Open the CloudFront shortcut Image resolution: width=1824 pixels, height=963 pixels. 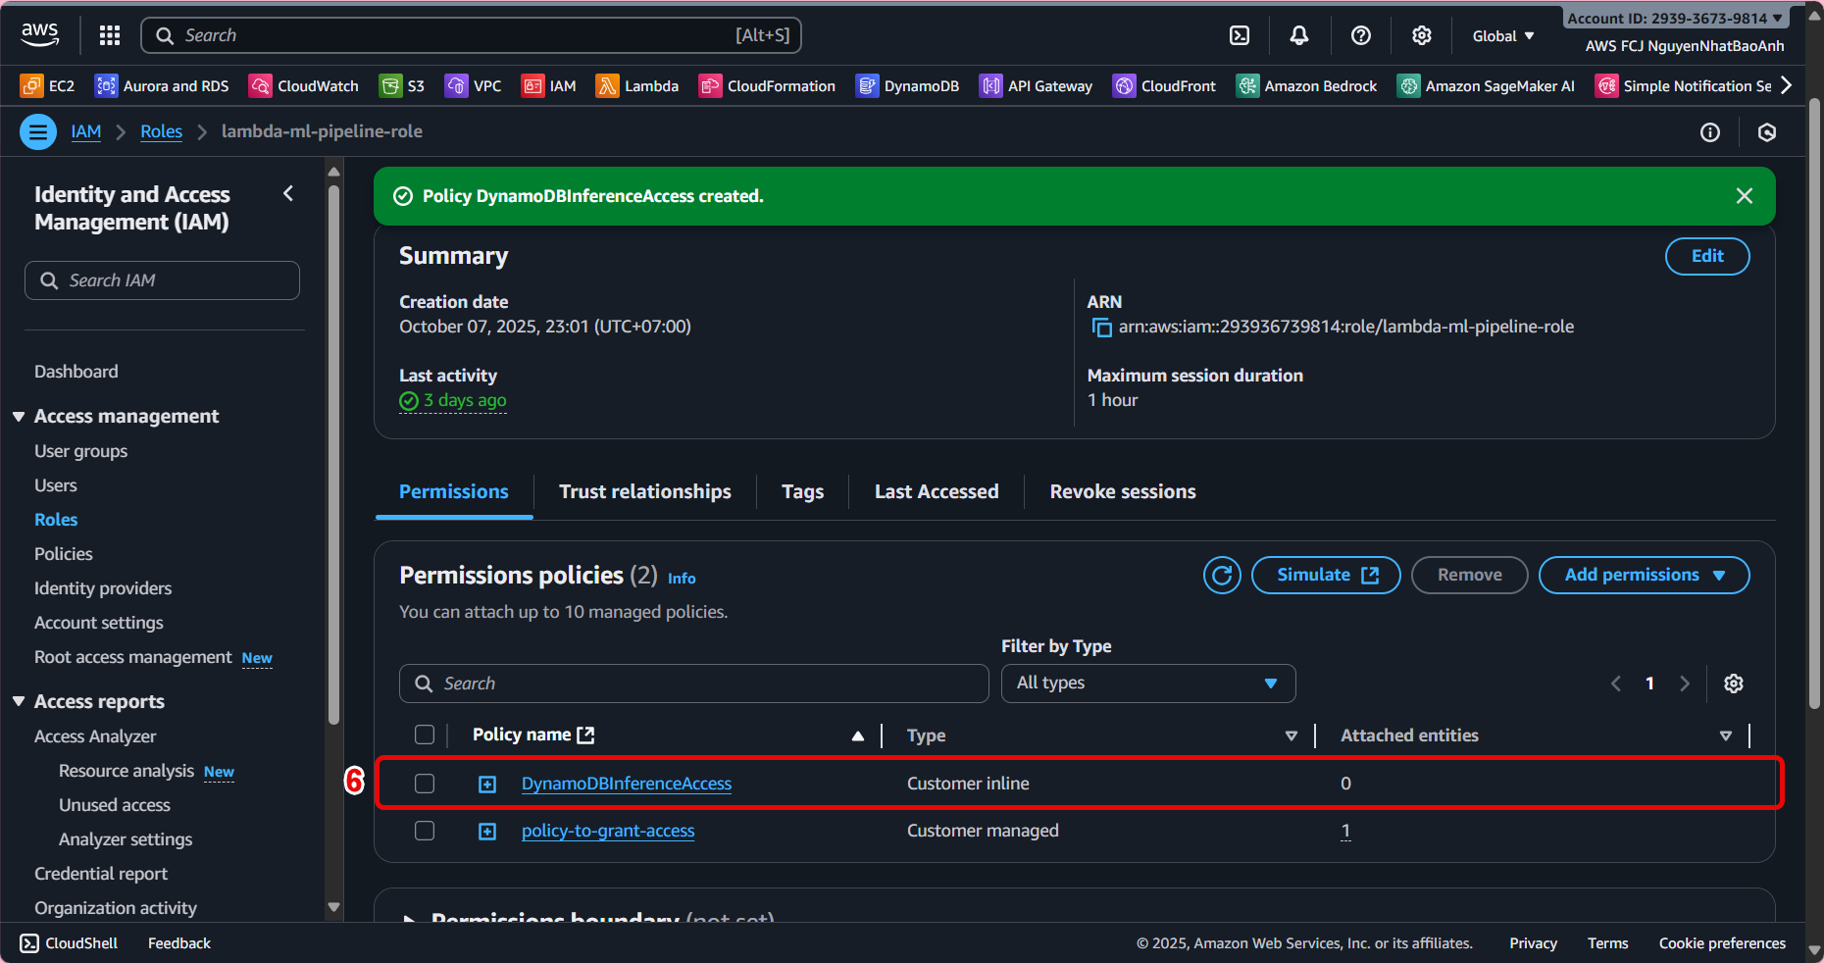1164,86
